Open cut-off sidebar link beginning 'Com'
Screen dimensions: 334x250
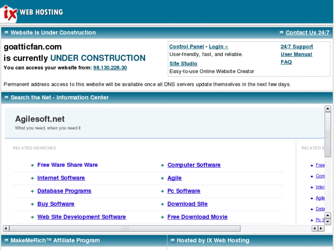click(x=320, y=176)
